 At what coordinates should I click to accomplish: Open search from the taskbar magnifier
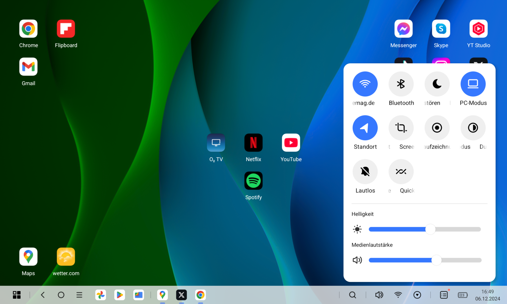click(353, 295)
